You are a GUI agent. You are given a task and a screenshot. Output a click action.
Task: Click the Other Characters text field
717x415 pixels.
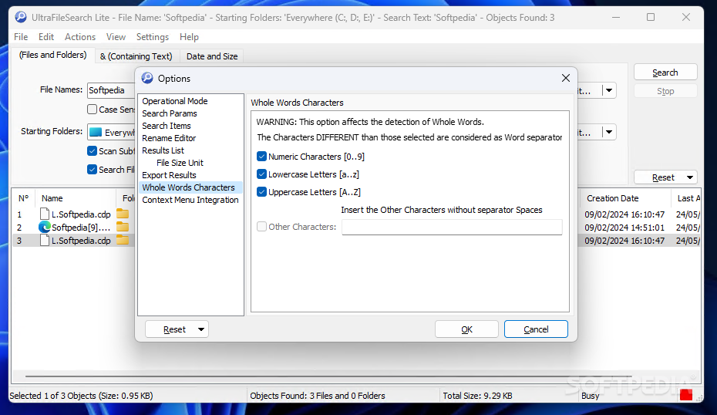452,227
